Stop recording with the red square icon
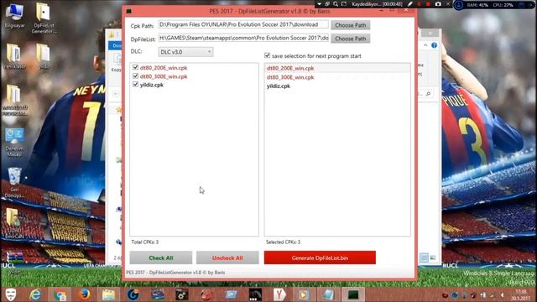The height and width of the screenshot is (302, 537). 428,4
